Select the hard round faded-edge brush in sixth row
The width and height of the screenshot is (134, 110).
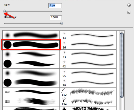click(x=31, y=82)
